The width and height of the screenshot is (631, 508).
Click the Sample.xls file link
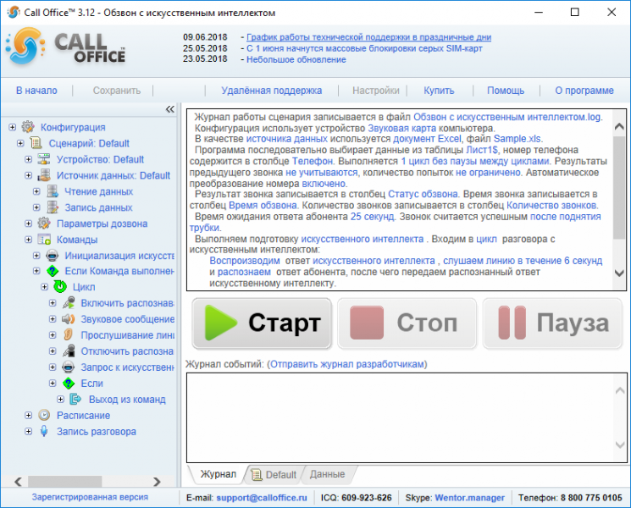[x=518, y=139]
